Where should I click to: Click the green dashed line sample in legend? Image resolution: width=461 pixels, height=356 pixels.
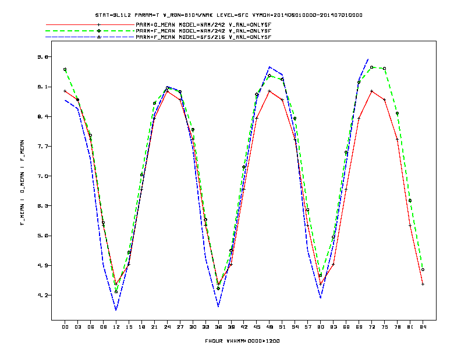tap(90, 31)
